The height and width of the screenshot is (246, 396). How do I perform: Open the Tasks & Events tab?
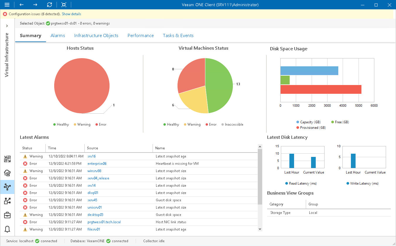[x=178, y=35]
